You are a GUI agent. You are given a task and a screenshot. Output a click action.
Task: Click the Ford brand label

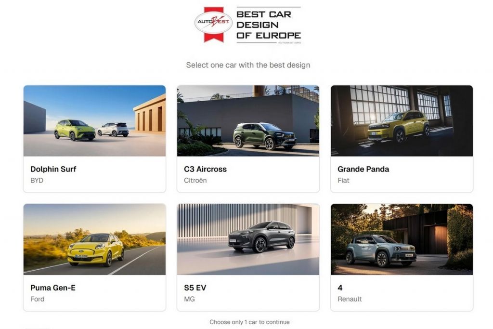pos(37,299)
